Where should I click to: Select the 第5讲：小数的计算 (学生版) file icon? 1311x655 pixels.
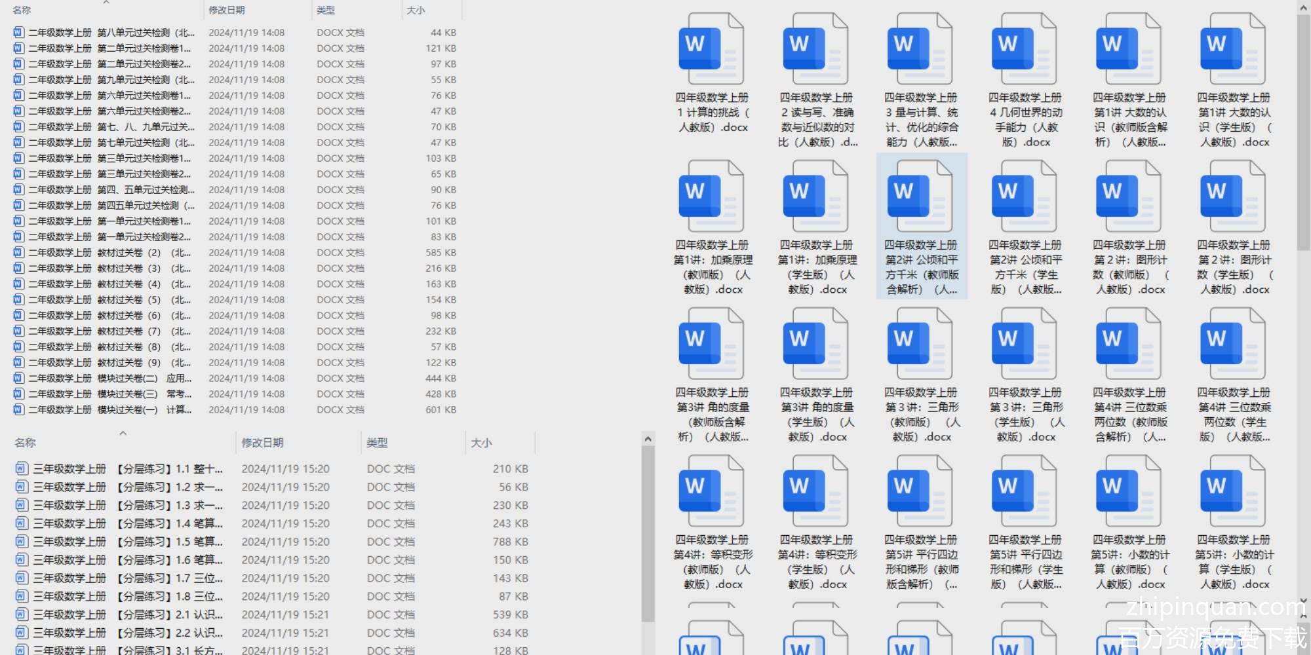point(1232,493)
